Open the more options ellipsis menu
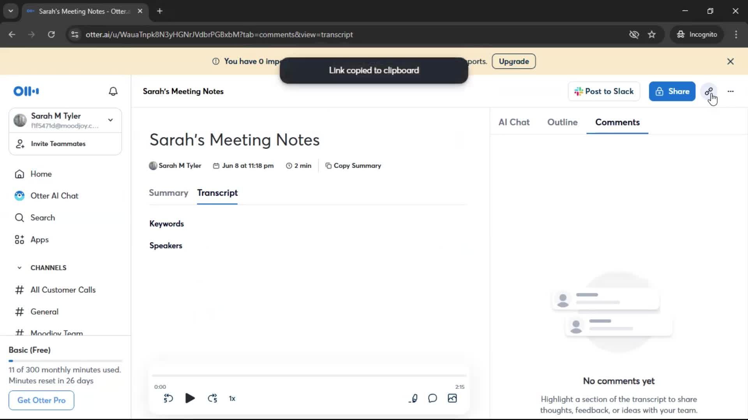Viewport: 748px width, 420px height. [730, 91]
